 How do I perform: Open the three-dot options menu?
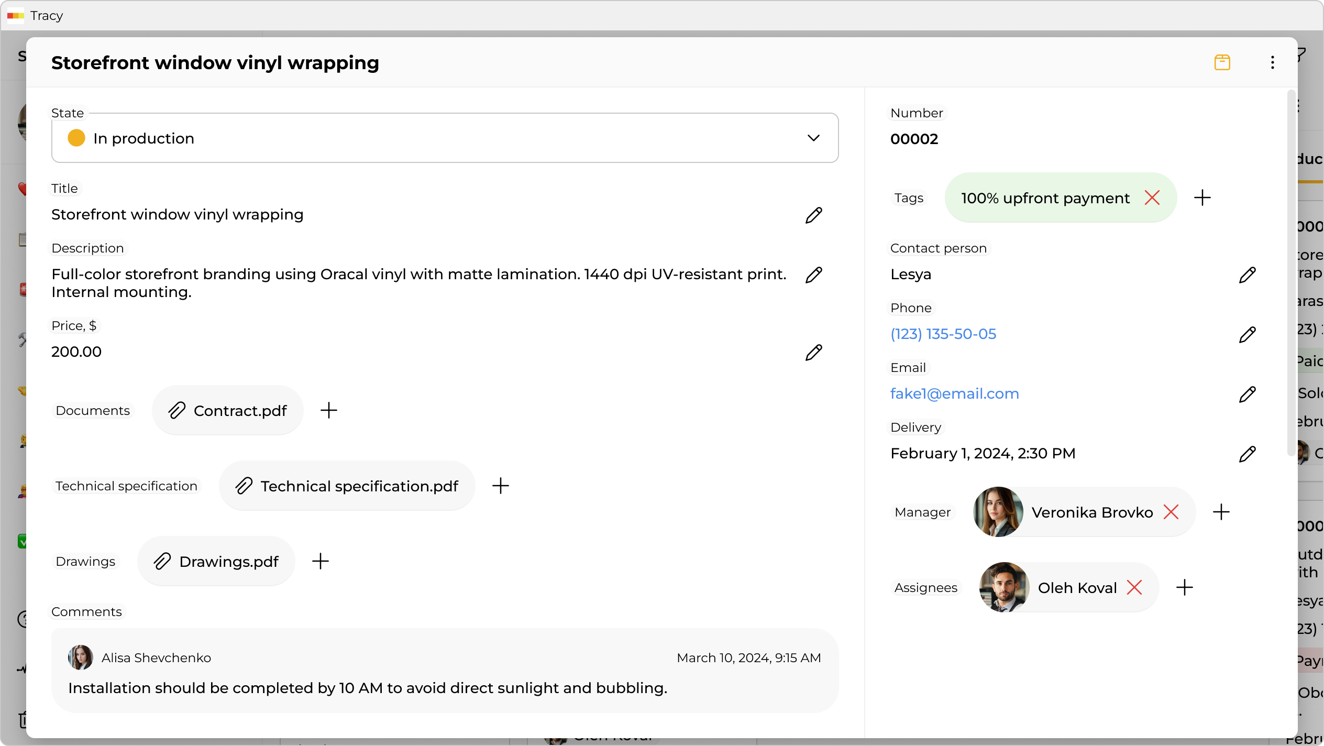point(1272,62)
